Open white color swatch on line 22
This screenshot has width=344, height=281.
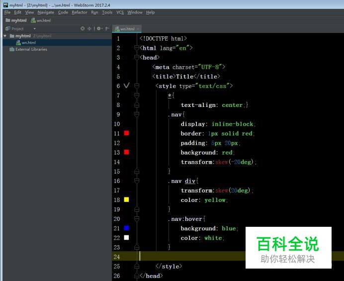pyautogui.click(x=126, y=238)
